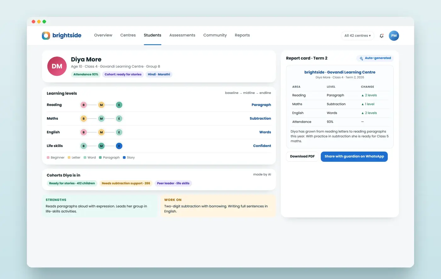Click the DM student avatar
Screen dimensions: 441x279
pyautogui.click(x=57, y=66)
